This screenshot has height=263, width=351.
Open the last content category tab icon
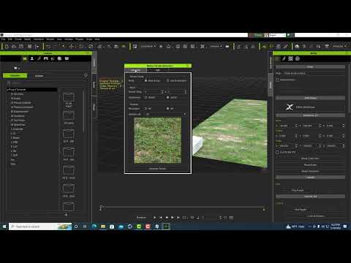(67, 58)
